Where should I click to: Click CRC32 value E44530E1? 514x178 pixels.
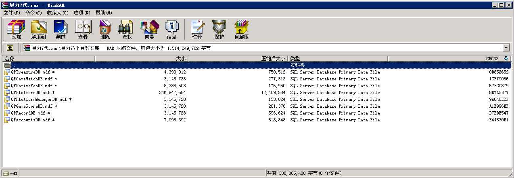(499, 120)
